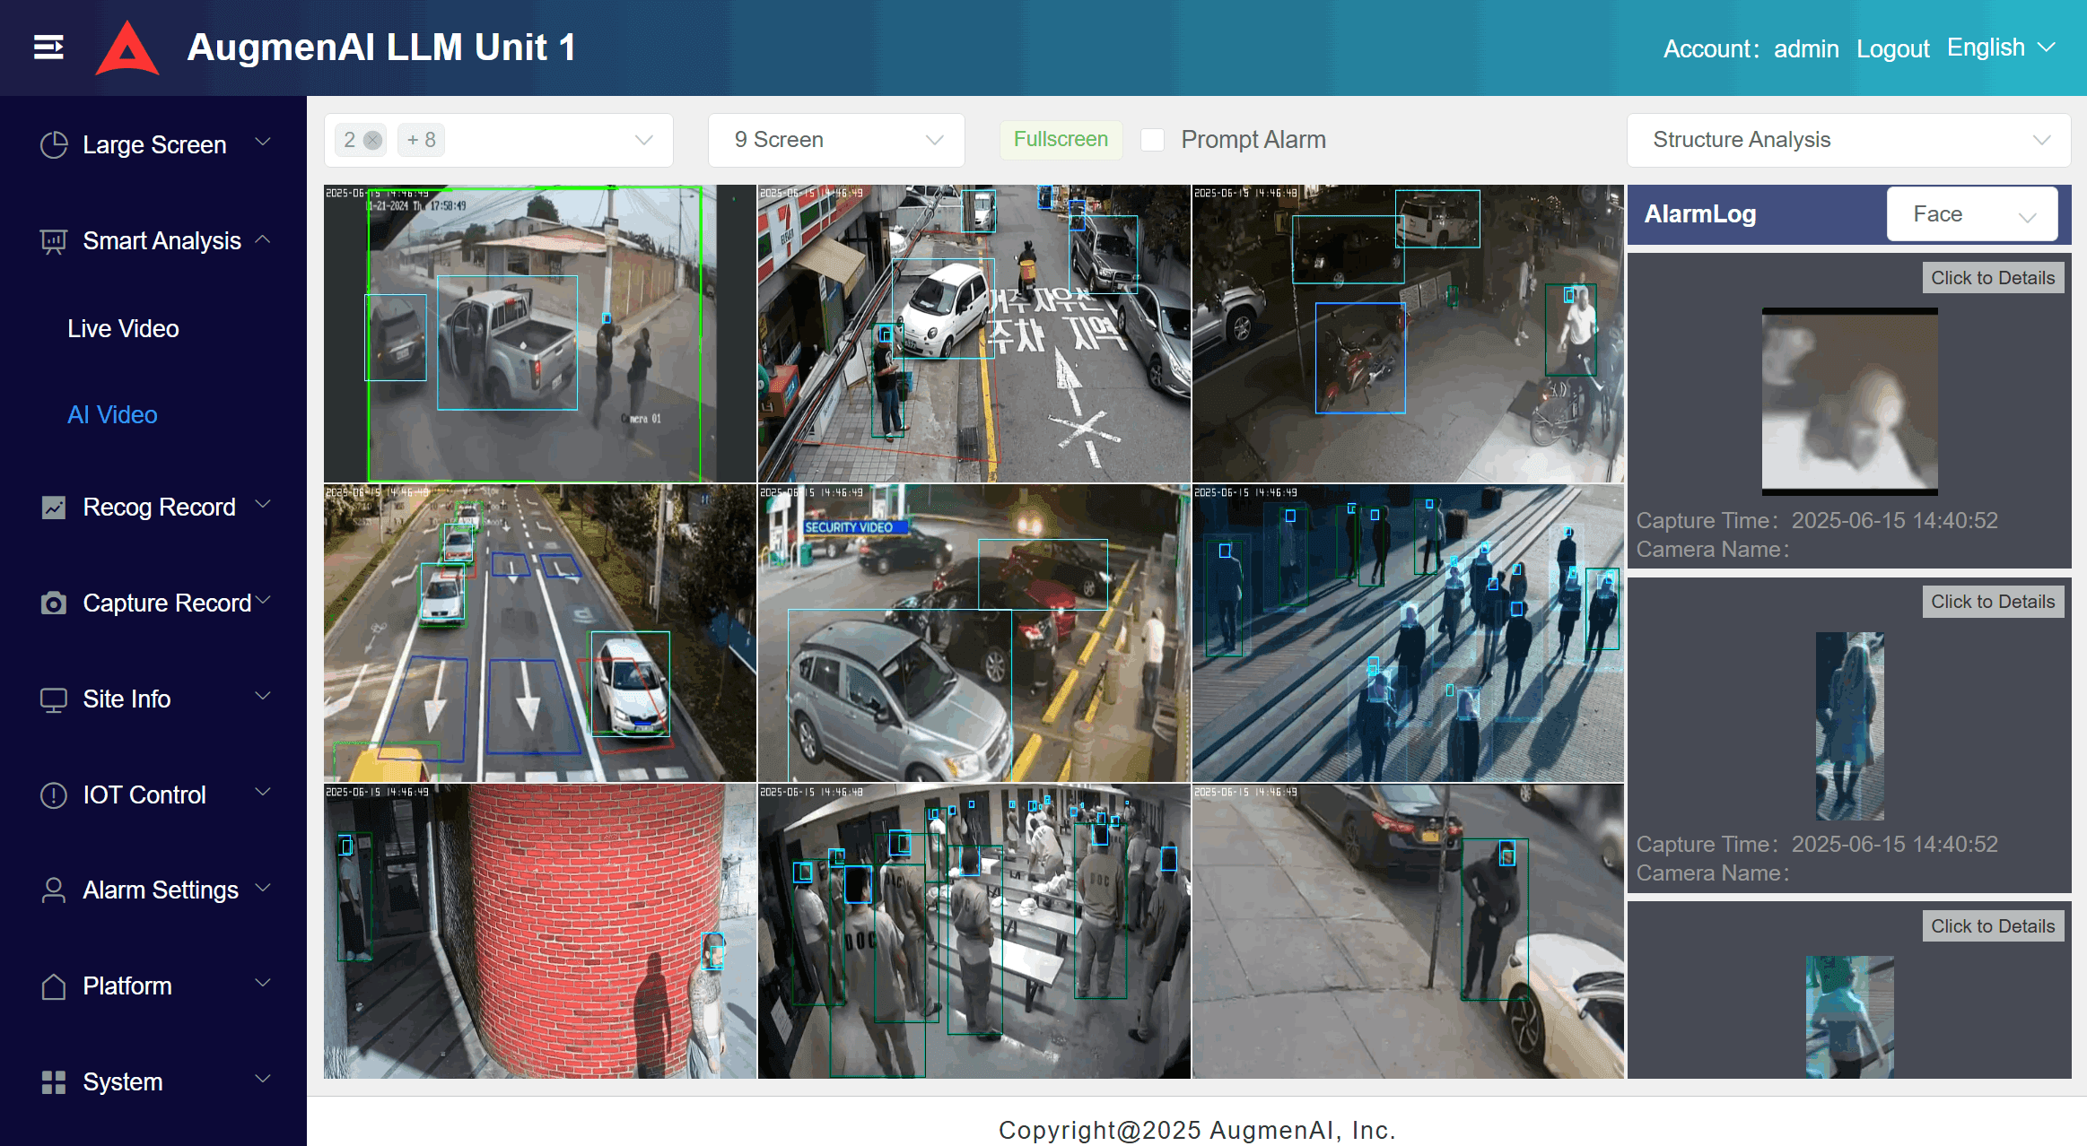Expand the IOT Control menu chevron

coord(263,792)
